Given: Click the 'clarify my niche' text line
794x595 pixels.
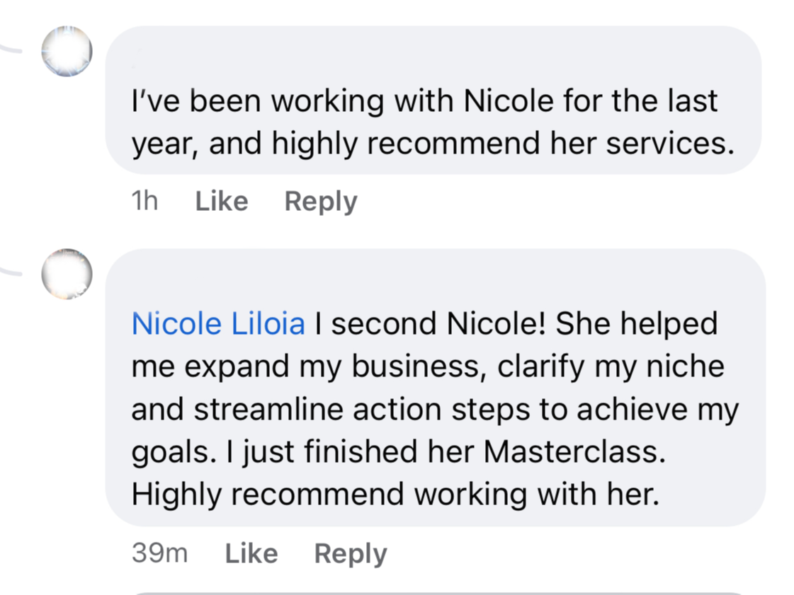Looking at the screenshot, I should [611, 366].
